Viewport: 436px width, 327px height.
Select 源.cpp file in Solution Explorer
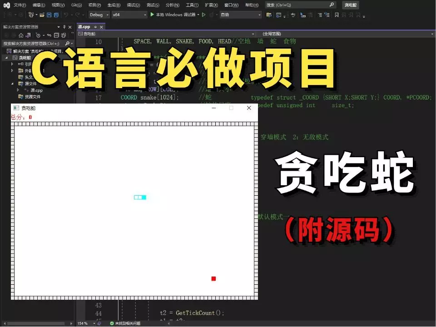click(x=36, y=90)
